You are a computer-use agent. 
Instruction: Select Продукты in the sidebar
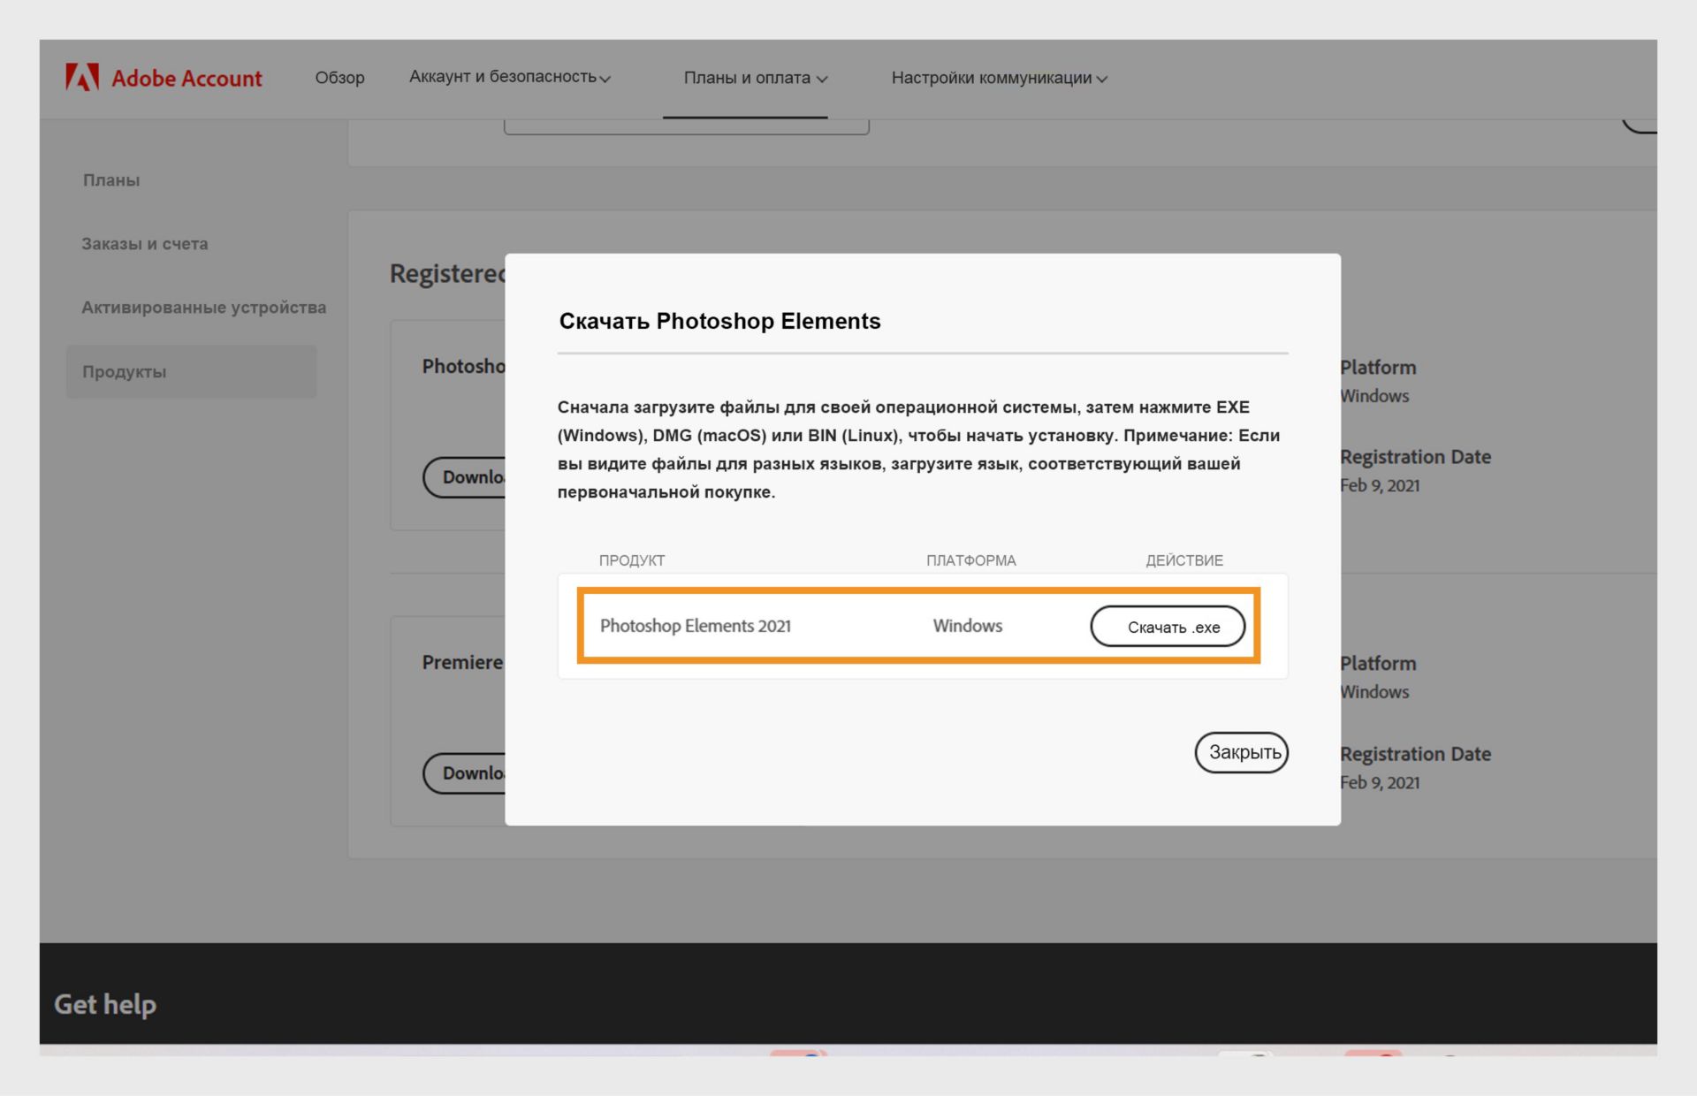[x=125, y=372]
